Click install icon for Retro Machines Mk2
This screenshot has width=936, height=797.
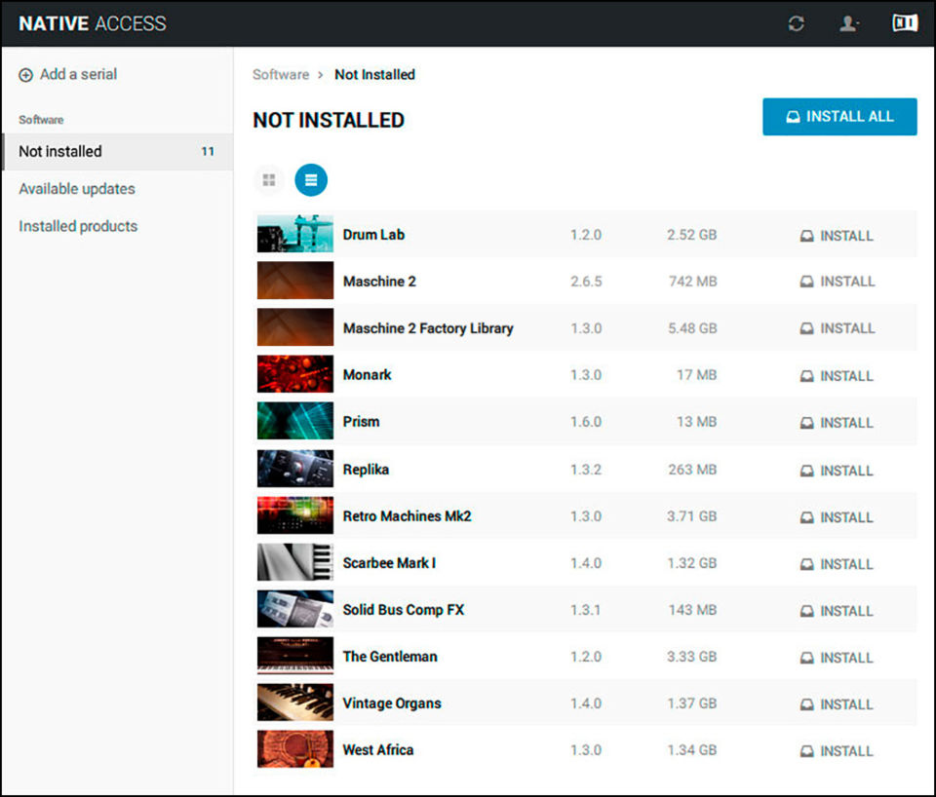pos(807,517)
